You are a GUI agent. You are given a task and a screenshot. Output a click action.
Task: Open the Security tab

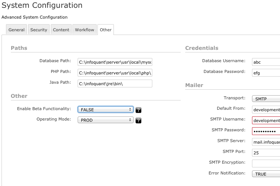[x=39, y=30]
